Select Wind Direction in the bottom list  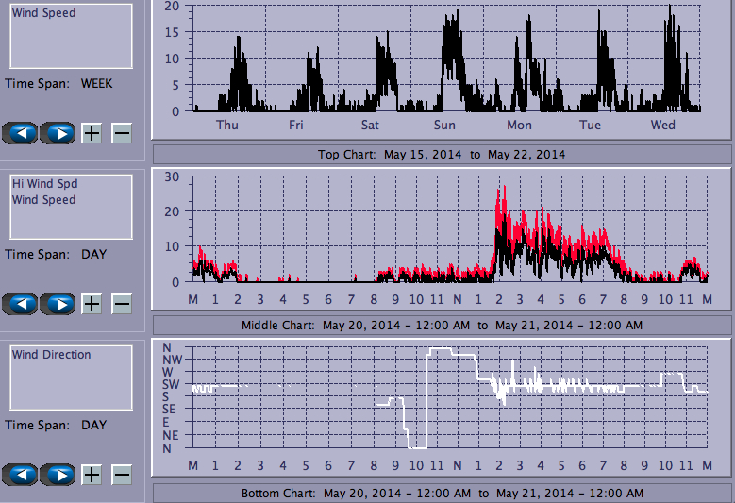click(51, 355)
